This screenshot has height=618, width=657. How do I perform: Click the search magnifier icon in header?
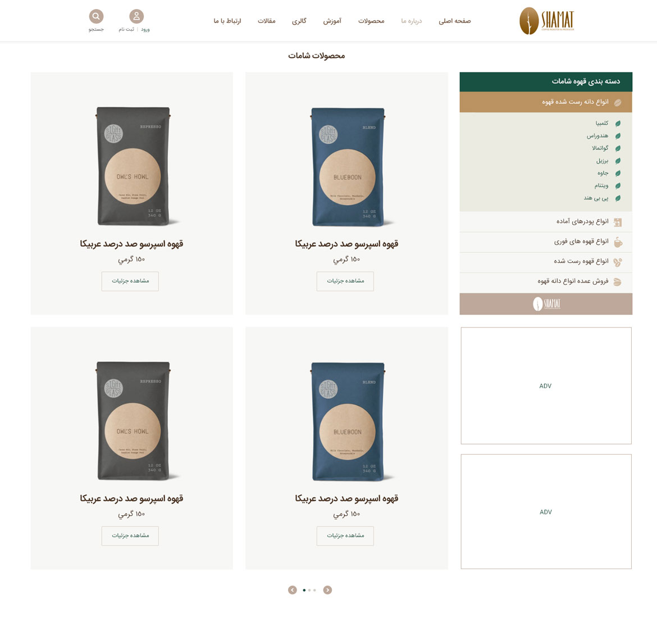[96, 16]
